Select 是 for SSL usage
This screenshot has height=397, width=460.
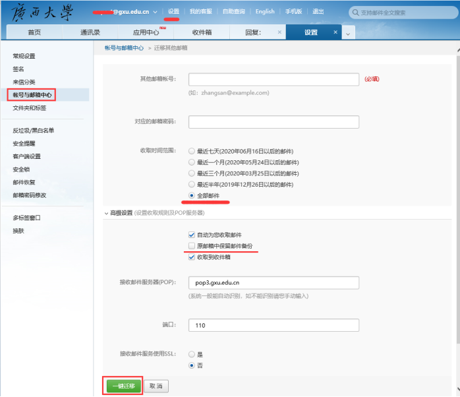192,354
